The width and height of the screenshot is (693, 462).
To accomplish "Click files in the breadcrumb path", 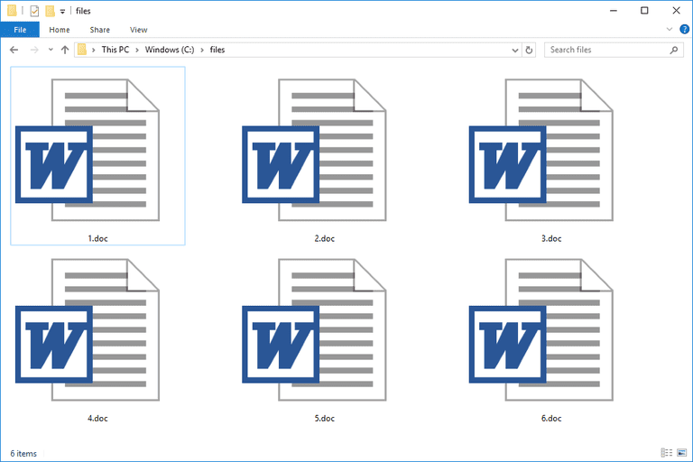I will click(217, 50).
